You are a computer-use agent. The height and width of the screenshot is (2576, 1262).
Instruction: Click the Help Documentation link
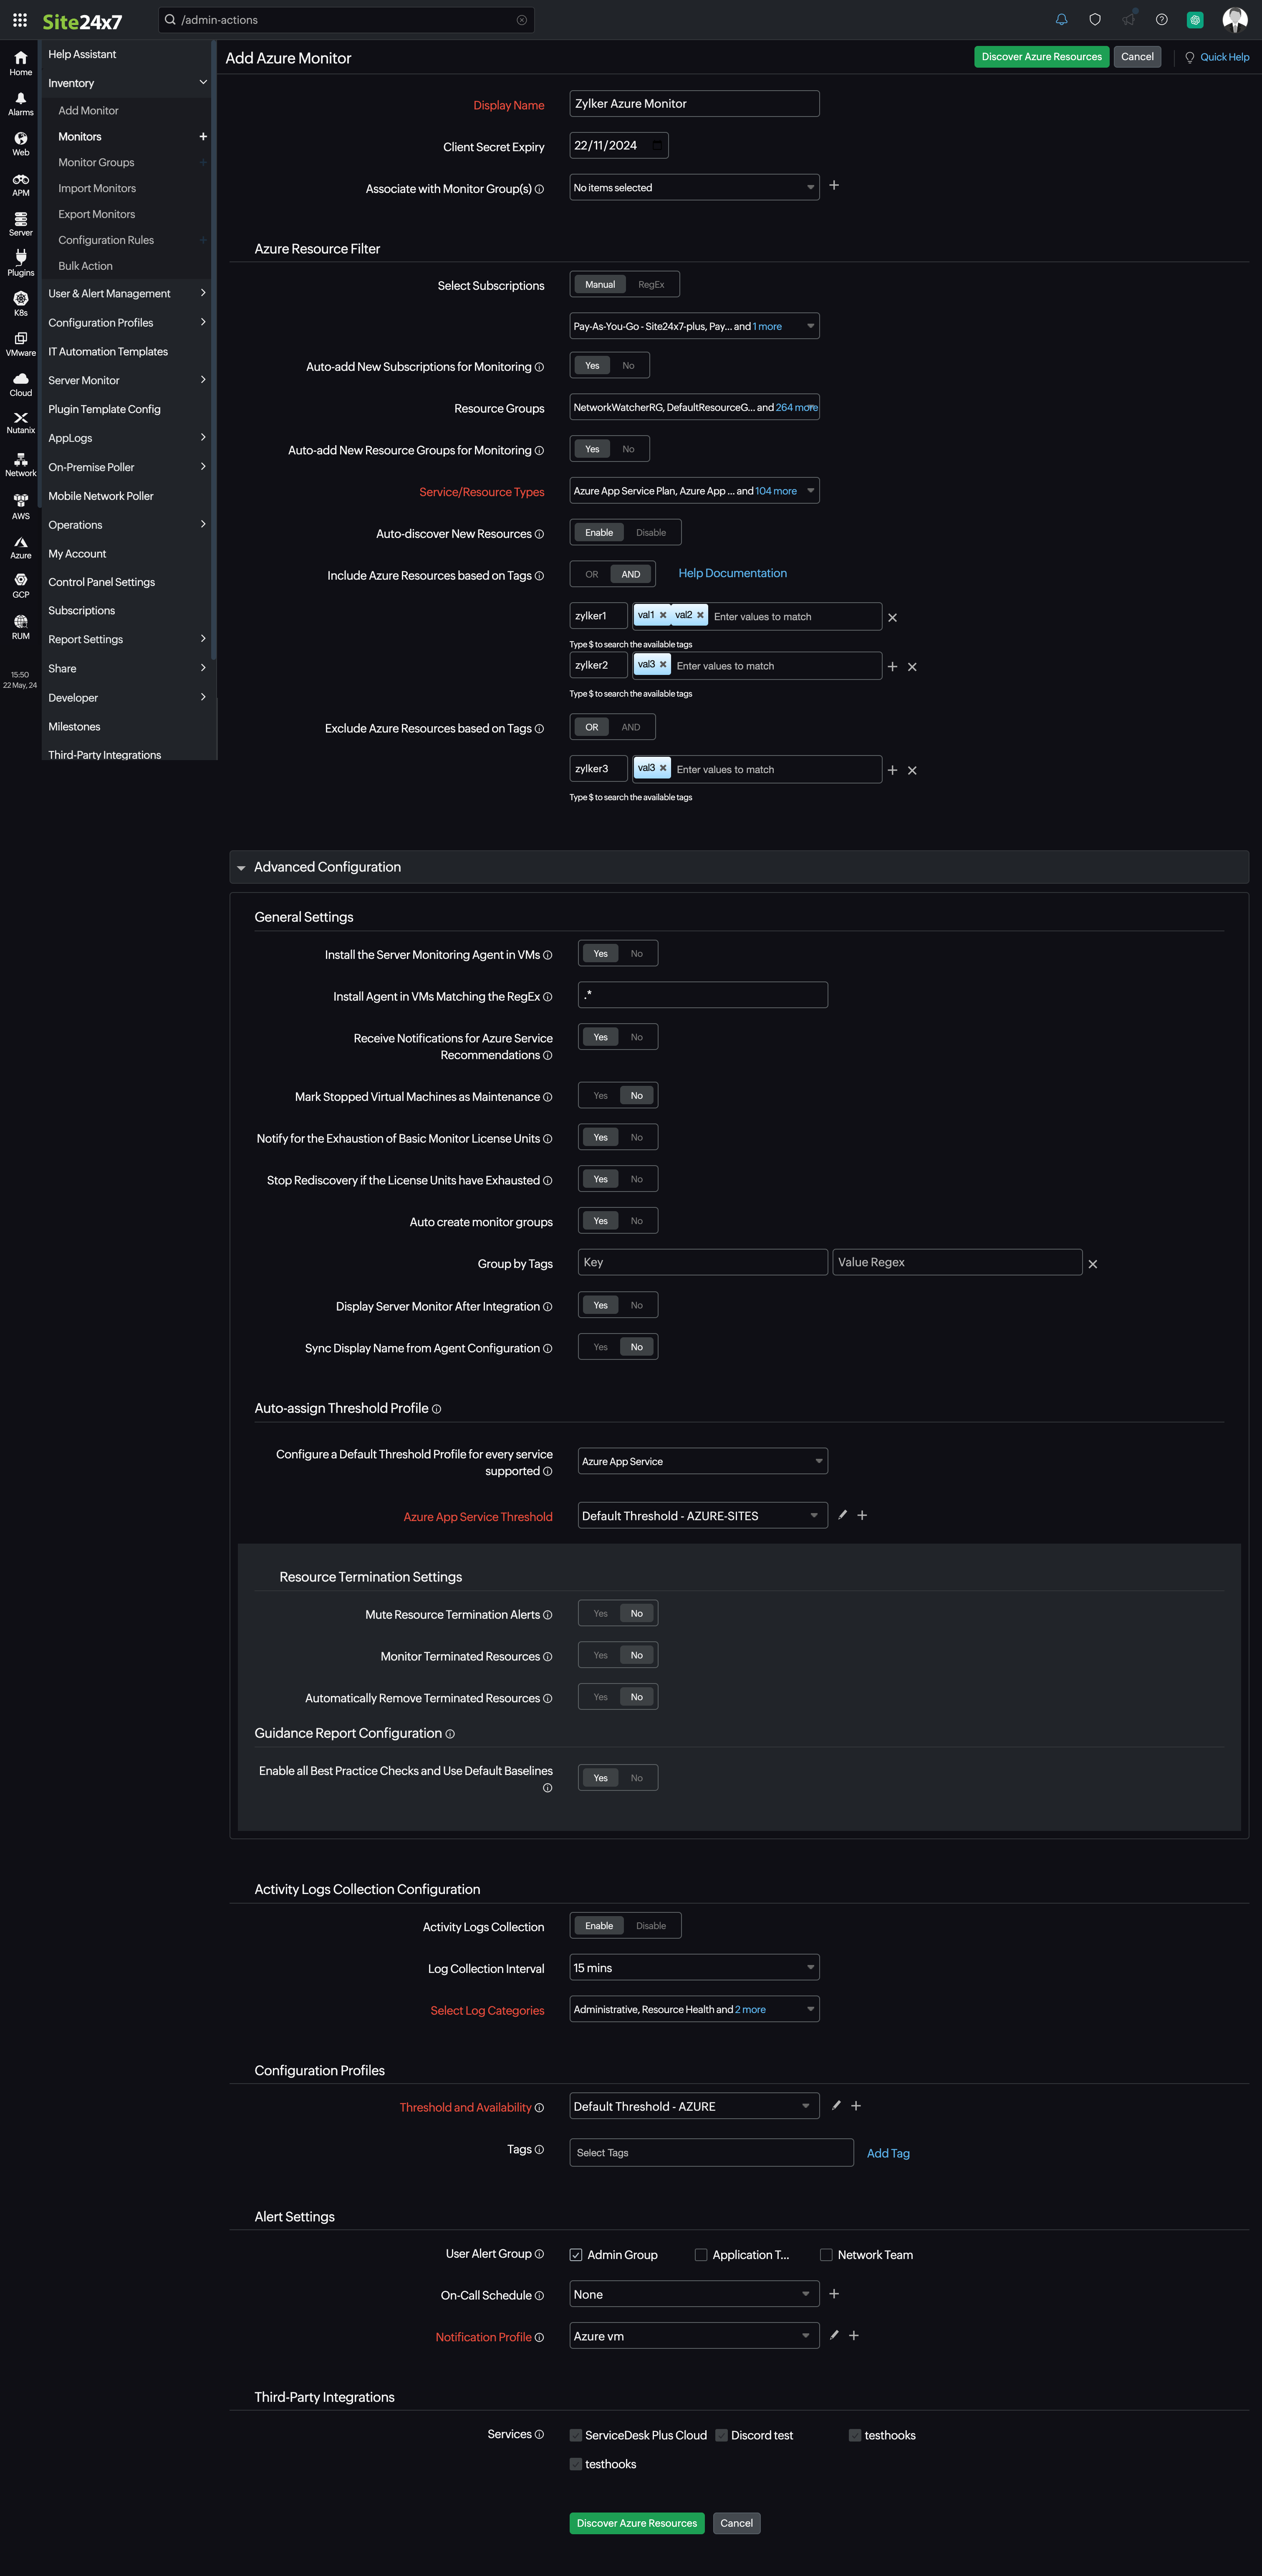click(732, 573)
